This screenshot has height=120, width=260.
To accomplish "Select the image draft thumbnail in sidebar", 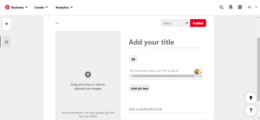I will pyautogui.click(x=6, y=42).
